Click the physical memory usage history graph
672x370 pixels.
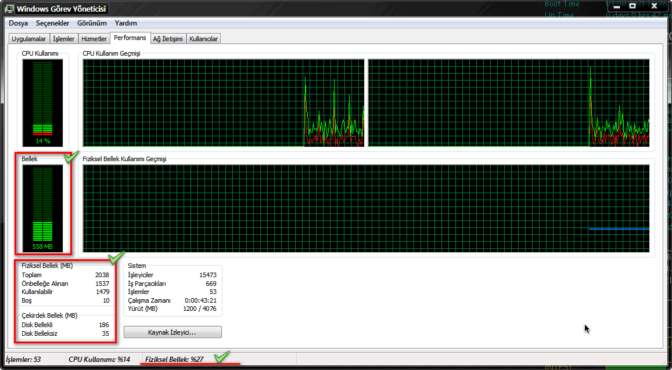click(366, 208)
